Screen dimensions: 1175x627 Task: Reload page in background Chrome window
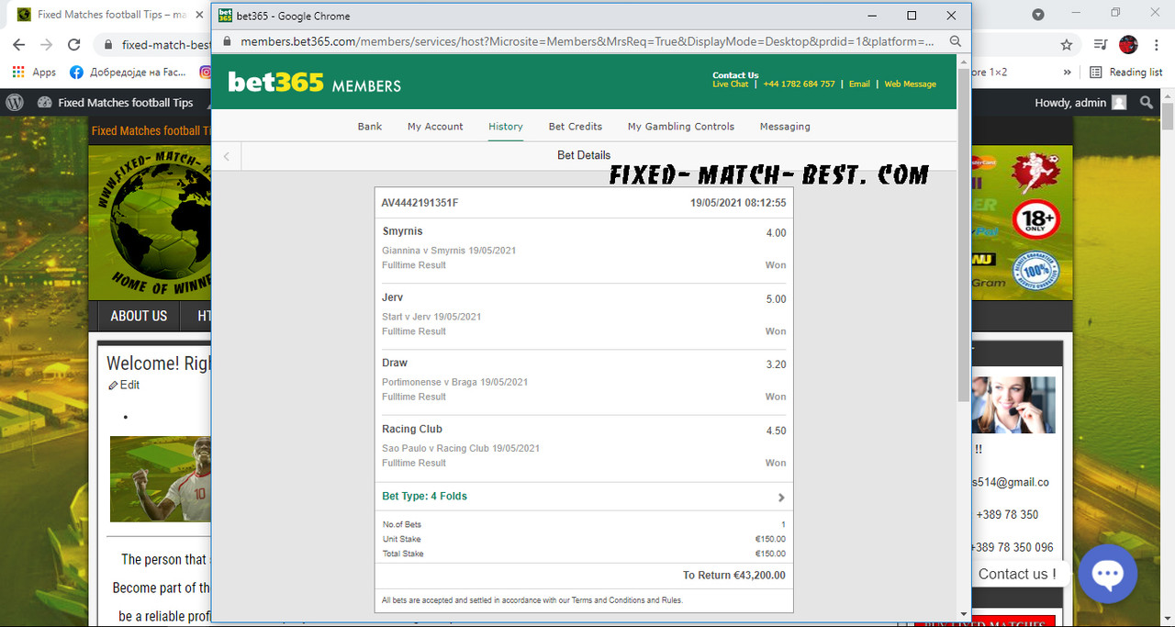point(75,44)
